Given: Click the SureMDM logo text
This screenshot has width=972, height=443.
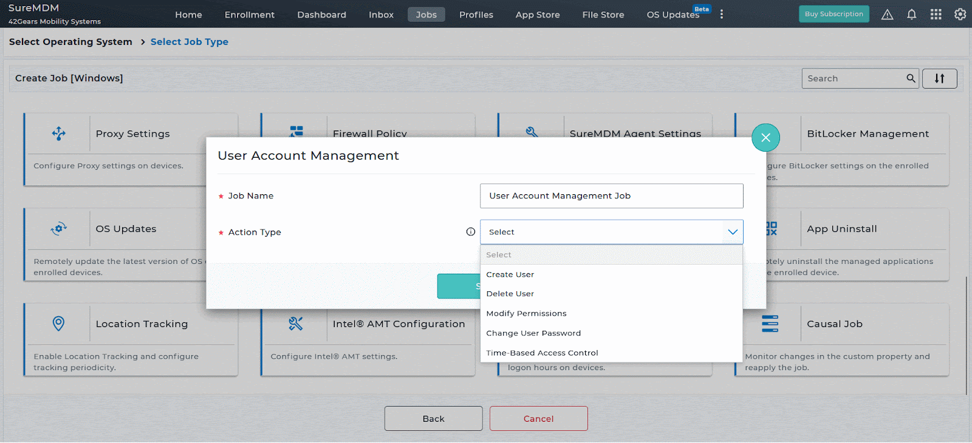Looking at the screenshot, I should pyautogui.click(x=33, y=8).
